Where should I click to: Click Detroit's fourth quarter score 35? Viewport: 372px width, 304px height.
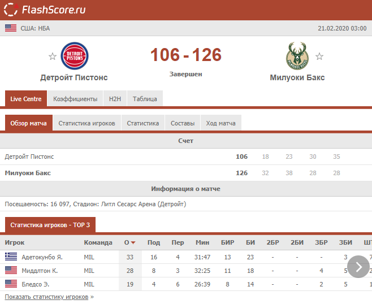click(x=336, y=157)
